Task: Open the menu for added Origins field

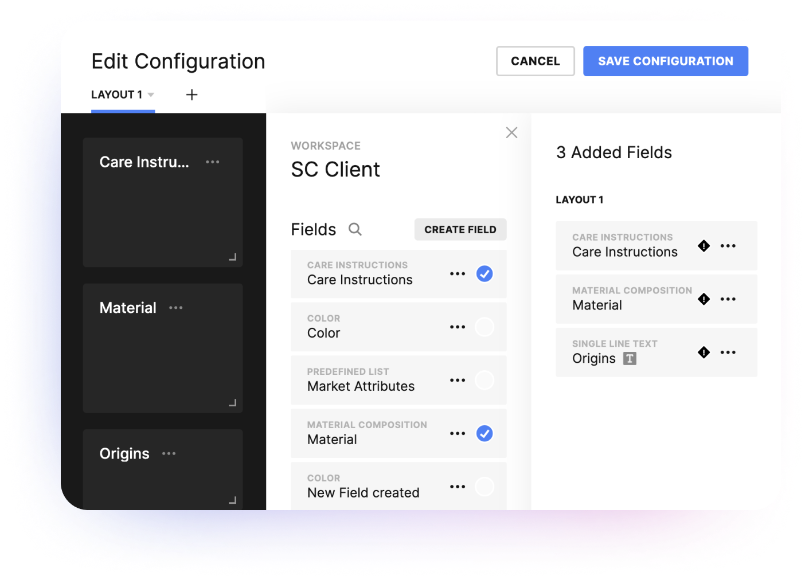Action: click(728, 352)
